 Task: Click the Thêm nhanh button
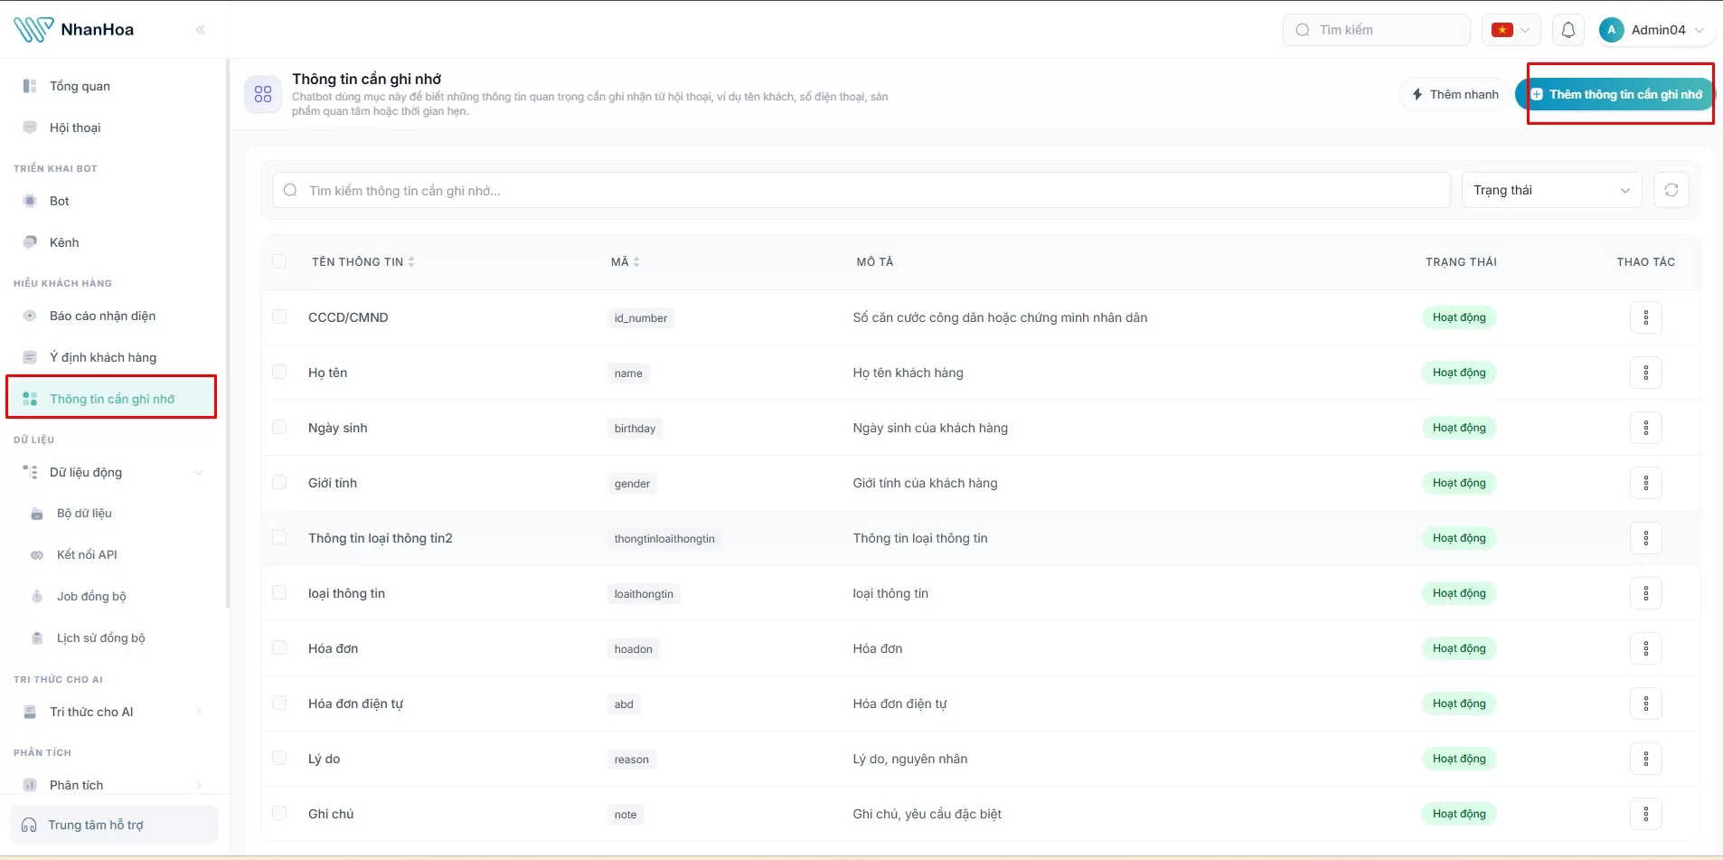(x=1455, y=94)
